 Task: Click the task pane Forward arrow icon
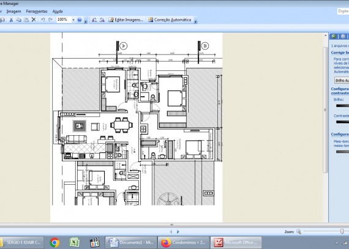[343, 36]
